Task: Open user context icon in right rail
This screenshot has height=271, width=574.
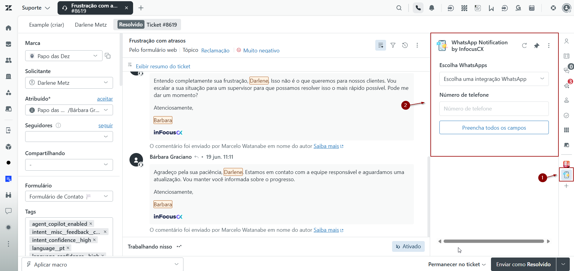Action: tap(567, 41)
